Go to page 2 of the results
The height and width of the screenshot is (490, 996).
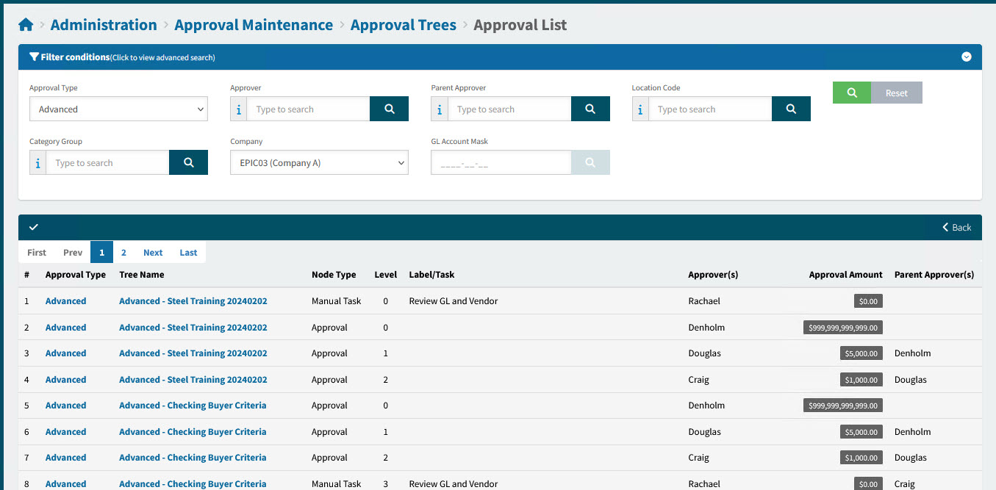123,252
